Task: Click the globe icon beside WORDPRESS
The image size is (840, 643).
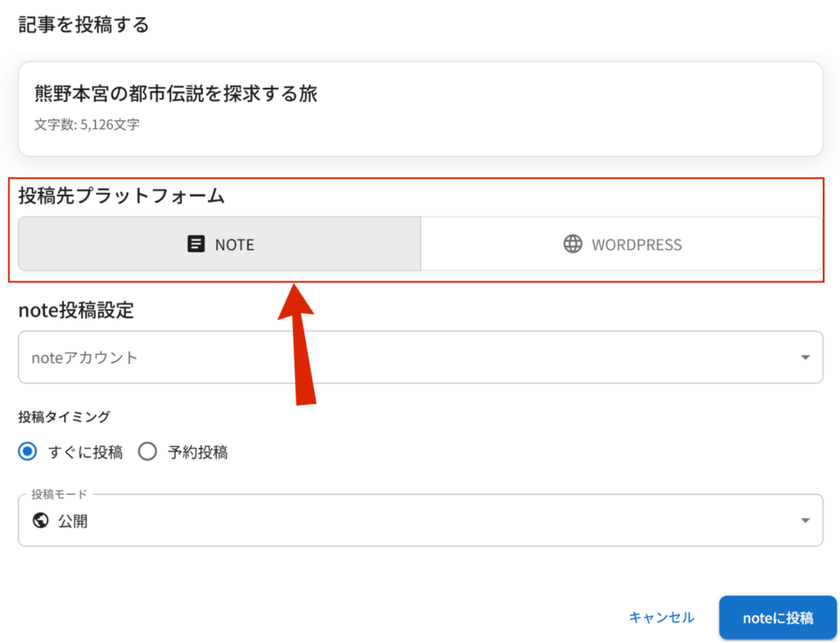Action: 573,244
